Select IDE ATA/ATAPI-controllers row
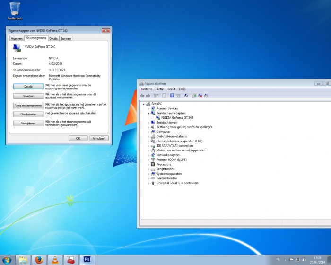 tap(174, 146)
